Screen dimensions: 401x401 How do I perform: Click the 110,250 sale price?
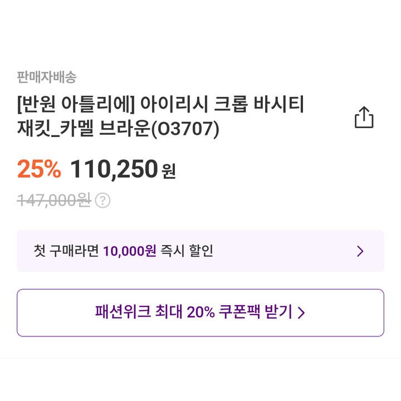[114, 169]
